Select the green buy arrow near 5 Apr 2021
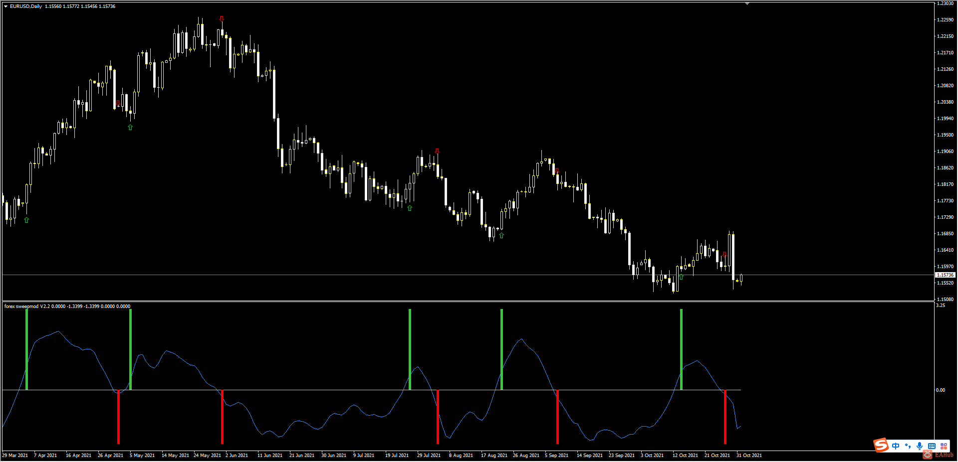The image size is (958, 462). click(26, 220)
